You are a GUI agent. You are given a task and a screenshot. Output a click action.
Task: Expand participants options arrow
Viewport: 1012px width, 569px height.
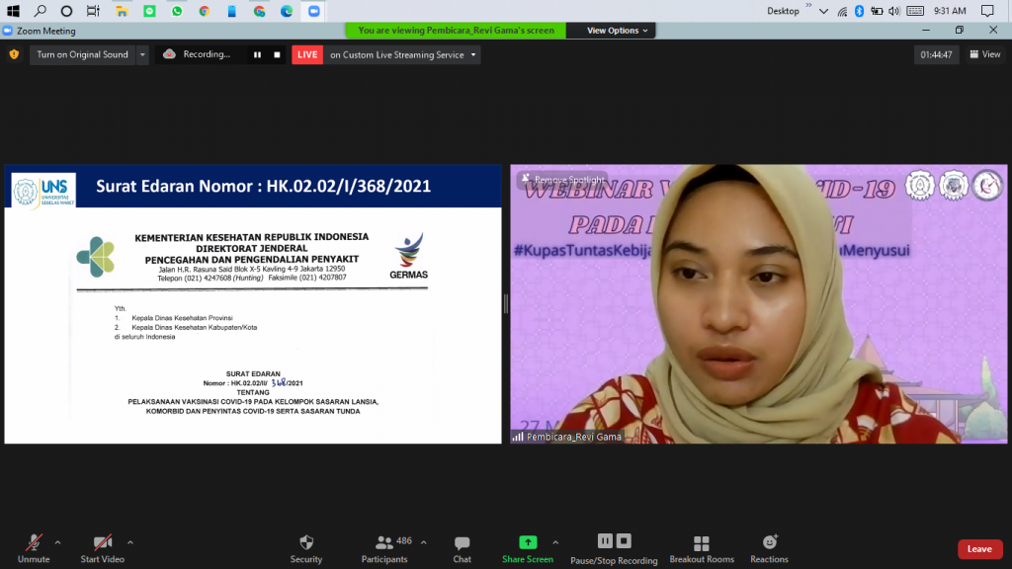(x=423, y=542)
